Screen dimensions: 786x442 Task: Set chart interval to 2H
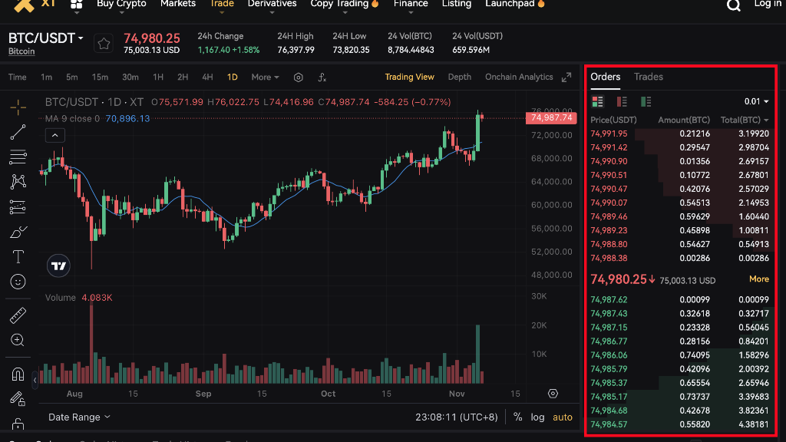pos(183,78)
